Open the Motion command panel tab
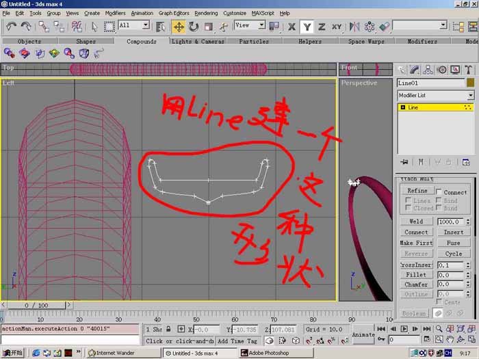Image resolution: width=479 pixels, height=359 pixels. [441, 70]
